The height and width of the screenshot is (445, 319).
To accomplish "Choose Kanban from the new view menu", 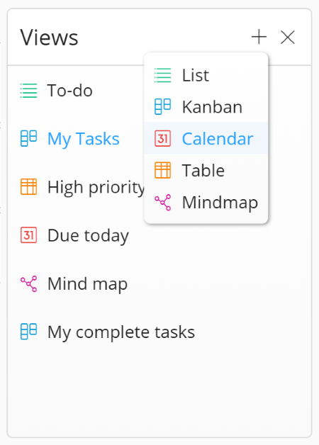I will pos(206,107).
